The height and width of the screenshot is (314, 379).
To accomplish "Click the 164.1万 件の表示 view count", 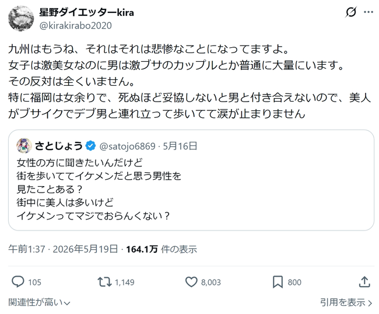I will pyautogui.click(x=162, y=249).
